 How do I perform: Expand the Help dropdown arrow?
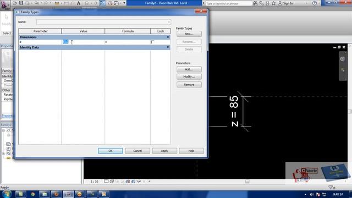pyautogui.click(x=319, y=3)
